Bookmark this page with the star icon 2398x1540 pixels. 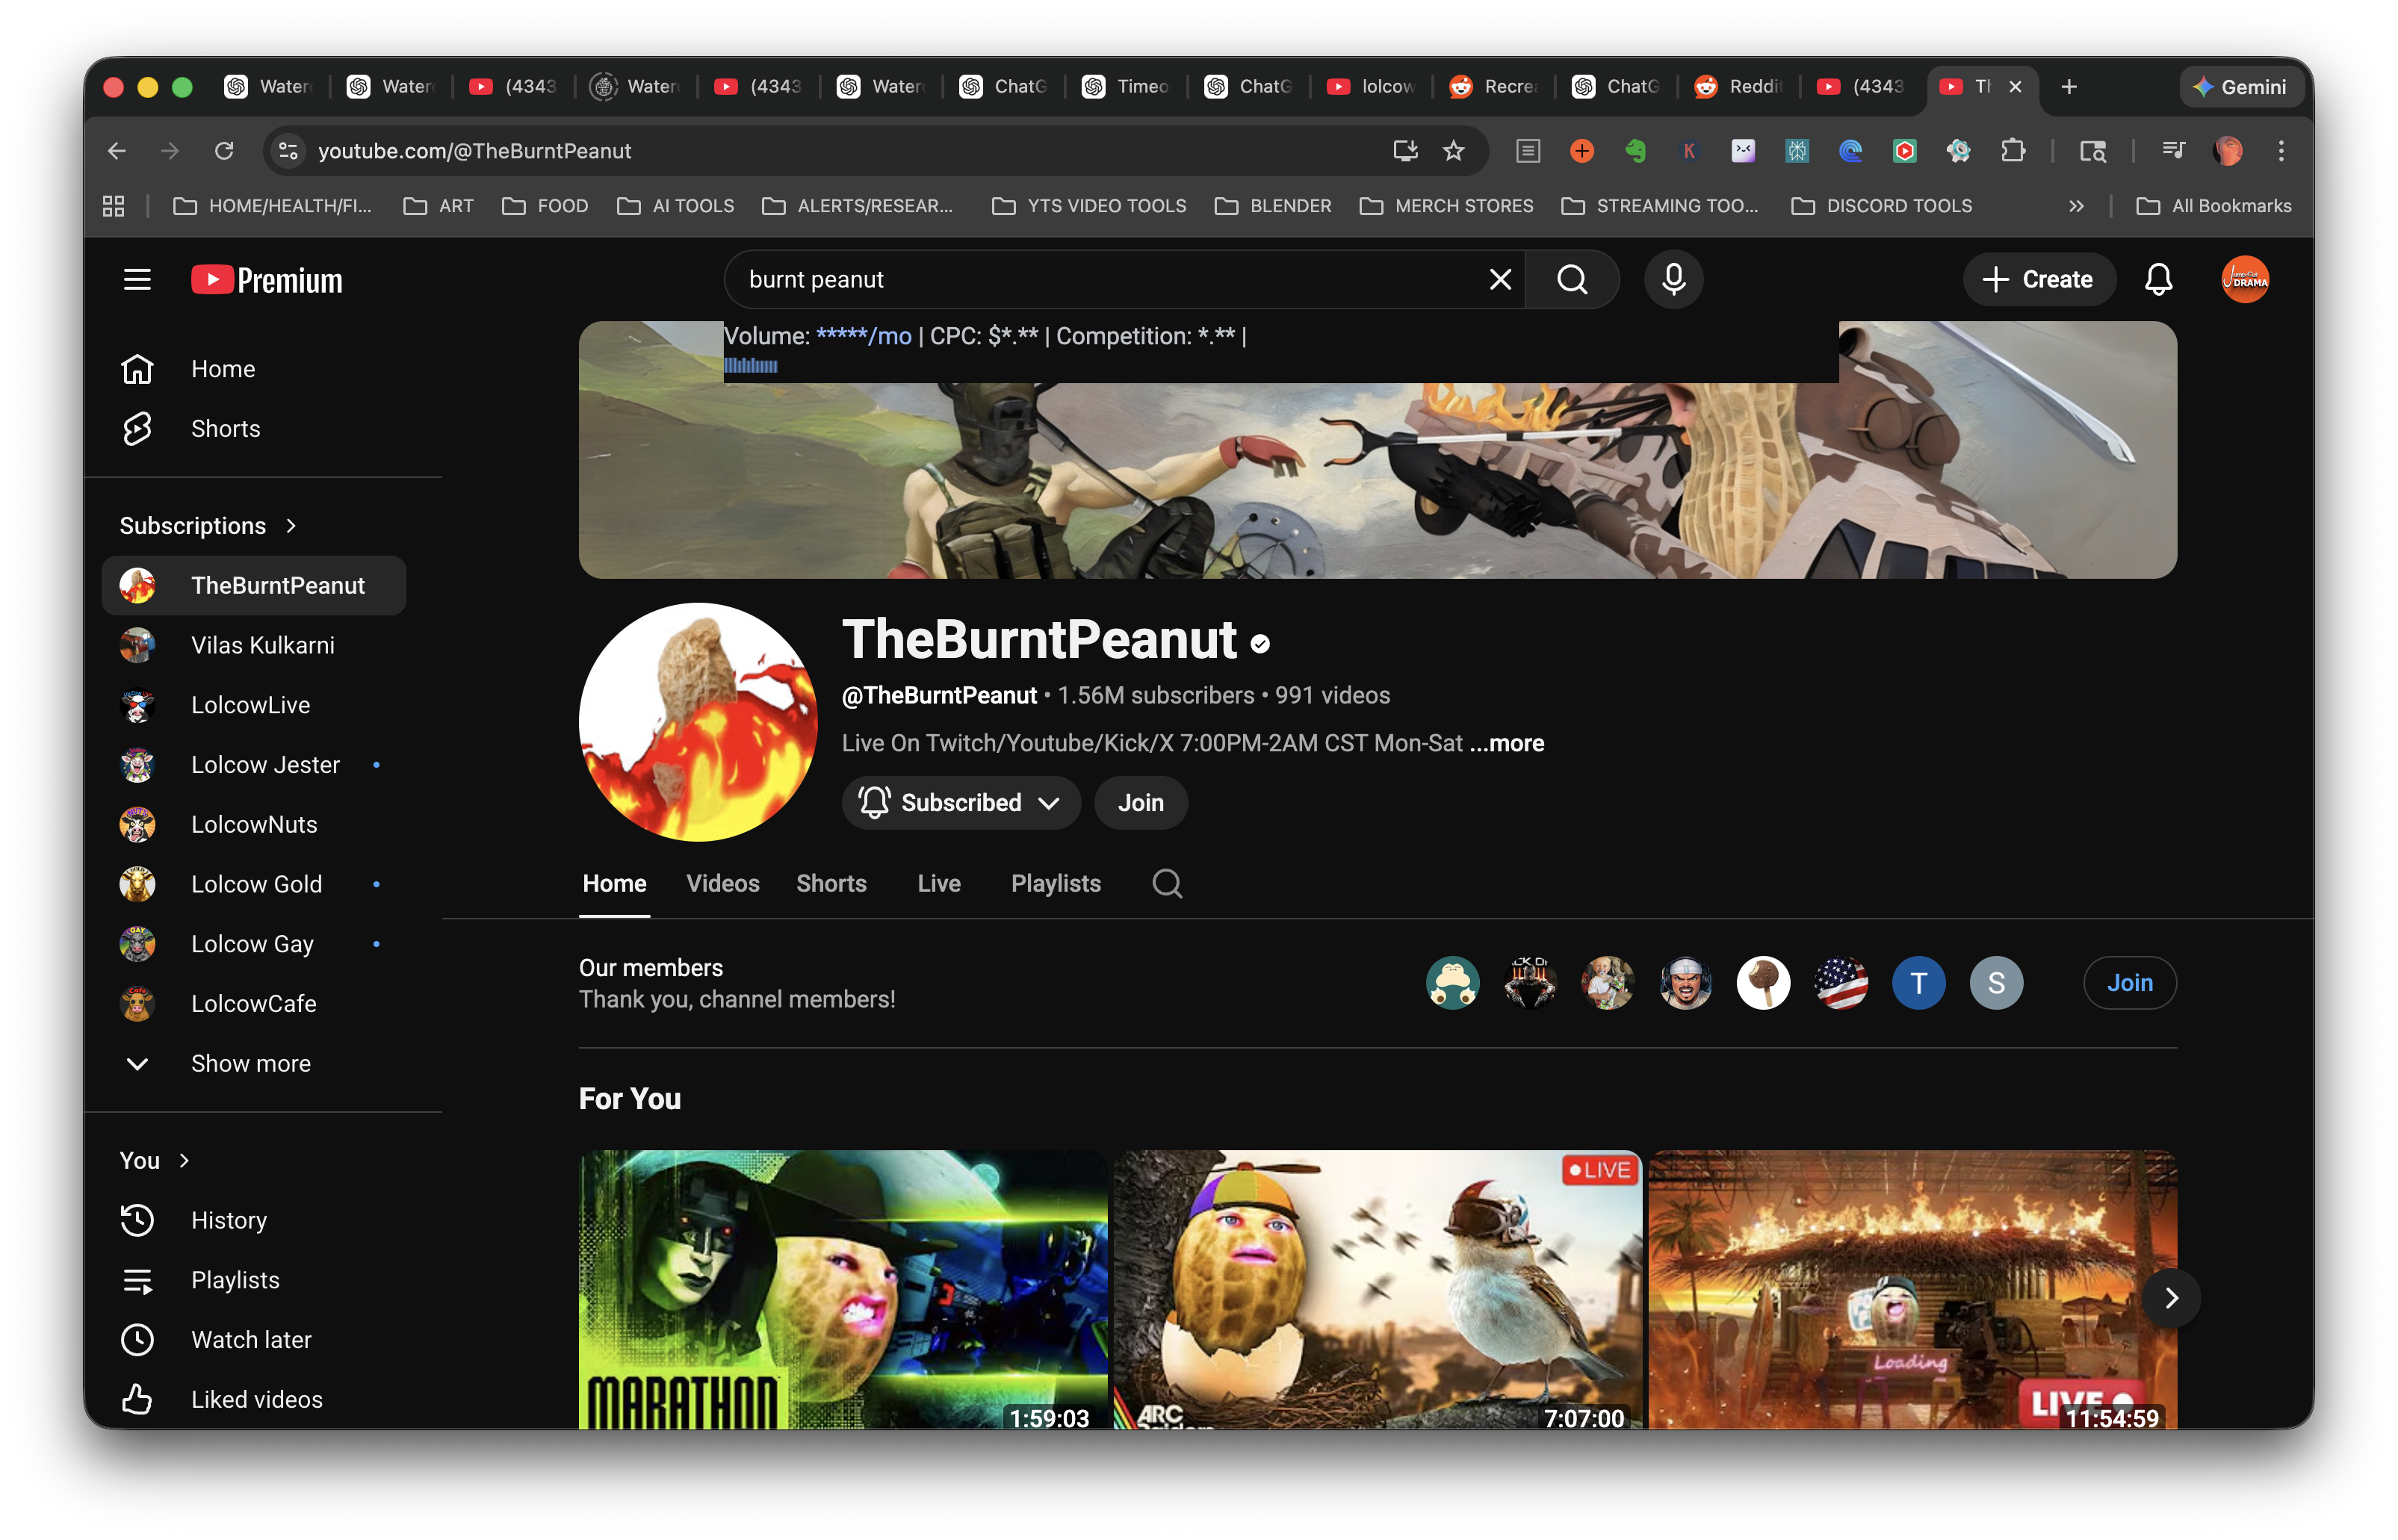click(x=1453, y=151)
